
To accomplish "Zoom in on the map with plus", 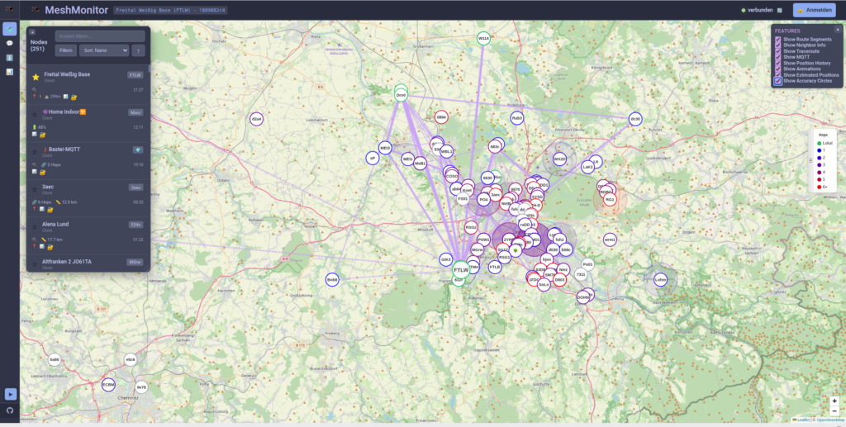I will pyautogui.click(x=834, y=401).
